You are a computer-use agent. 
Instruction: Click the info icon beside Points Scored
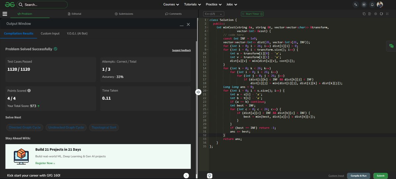coord(29,90)
